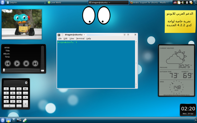Viewport: 197px width, 123px height.
Task: Click the Wall-E picture frame widget
Action: [22, 24]
